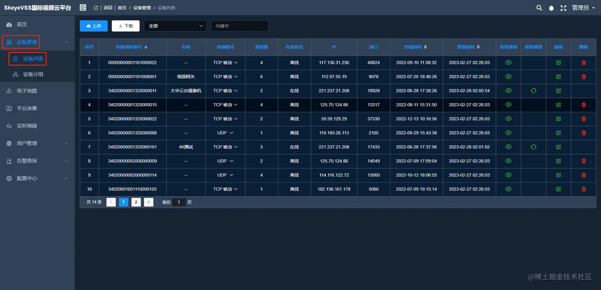Screen dimensions: 601x290
Task: Click the 下载 button
Action: tap(126, 26)
